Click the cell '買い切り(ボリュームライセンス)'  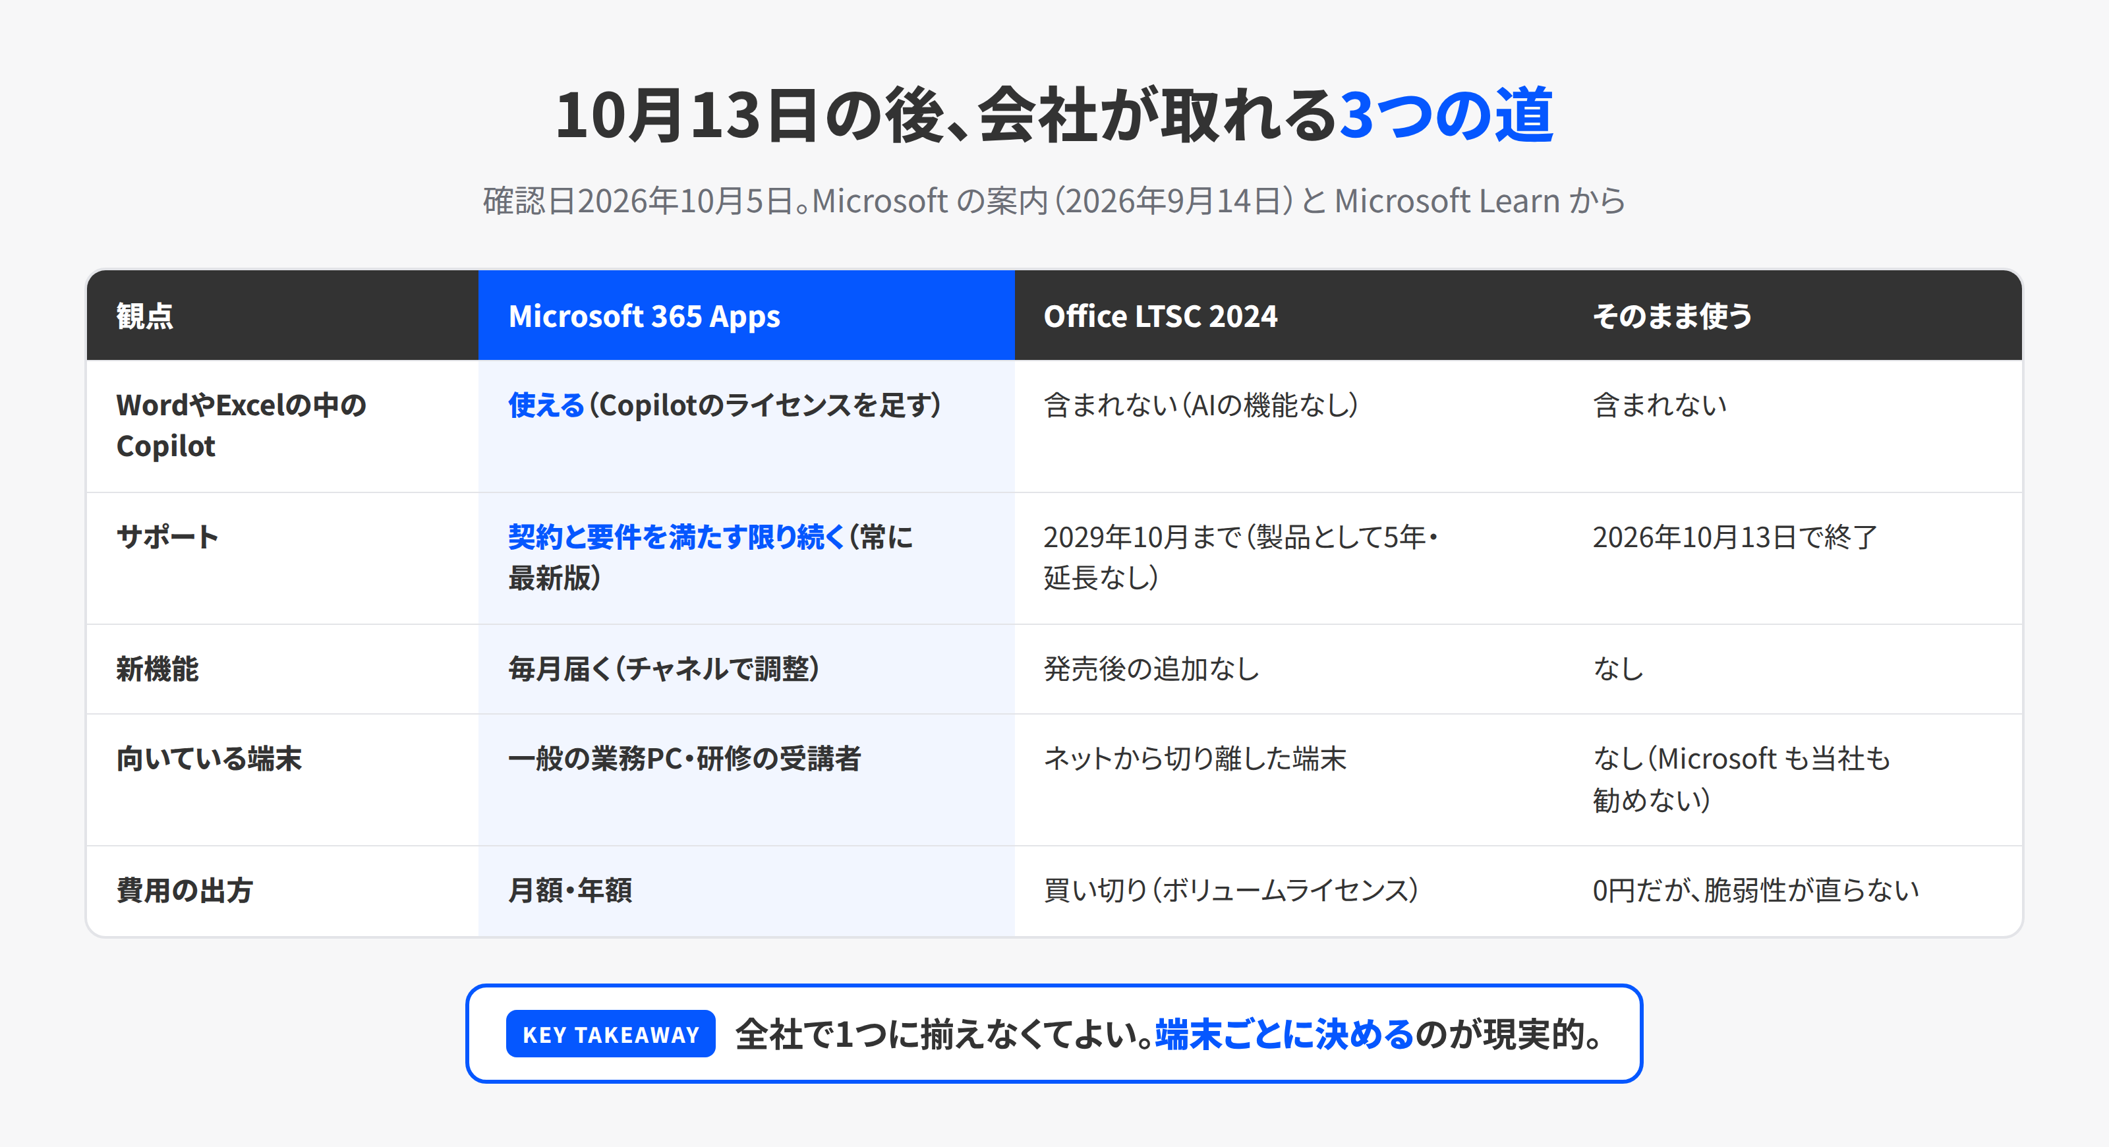[1290, 891]
